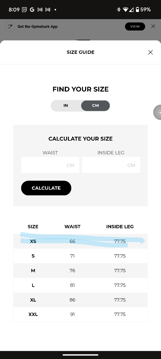Tap the Bluetooth status bar icon
Image resolution: width=161 pixels, height=359 pixels.
[x=119, y=10]
